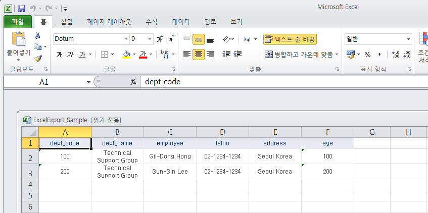
Task: Apply yellow fill color bucket
Action: click(126, 55)
